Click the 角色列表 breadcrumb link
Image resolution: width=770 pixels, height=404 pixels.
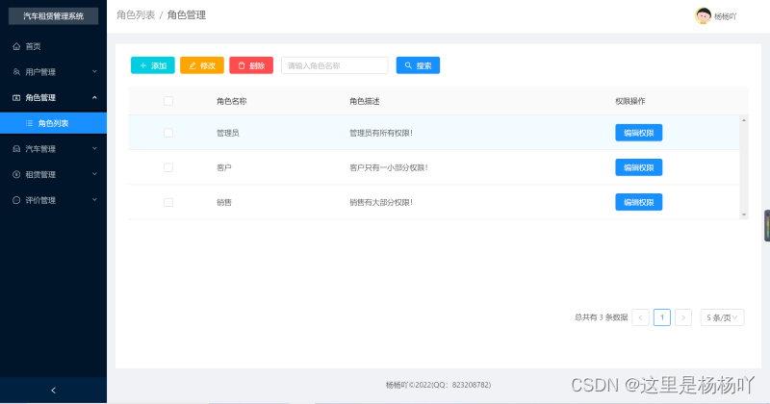point(136,15)
